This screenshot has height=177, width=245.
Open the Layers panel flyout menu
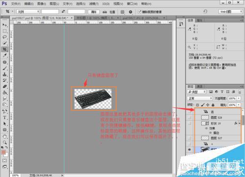tap(242, 86)
